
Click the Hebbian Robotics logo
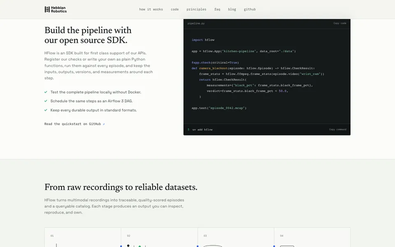click(56, 9)
